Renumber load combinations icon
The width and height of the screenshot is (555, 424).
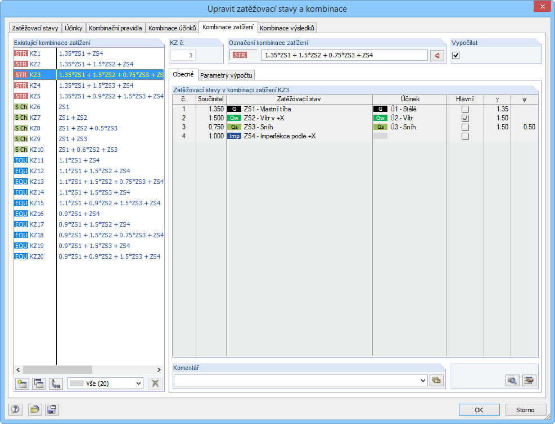pyautogui.click(x=56, y=384)
